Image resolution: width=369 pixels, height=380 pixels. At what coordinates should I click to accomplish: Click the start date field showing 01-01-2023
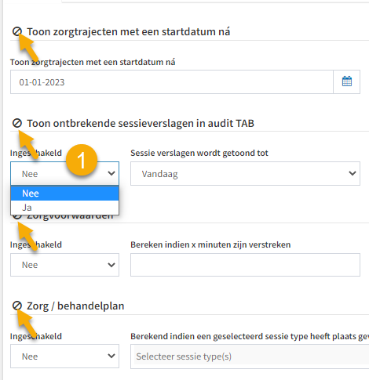(172, 81)
